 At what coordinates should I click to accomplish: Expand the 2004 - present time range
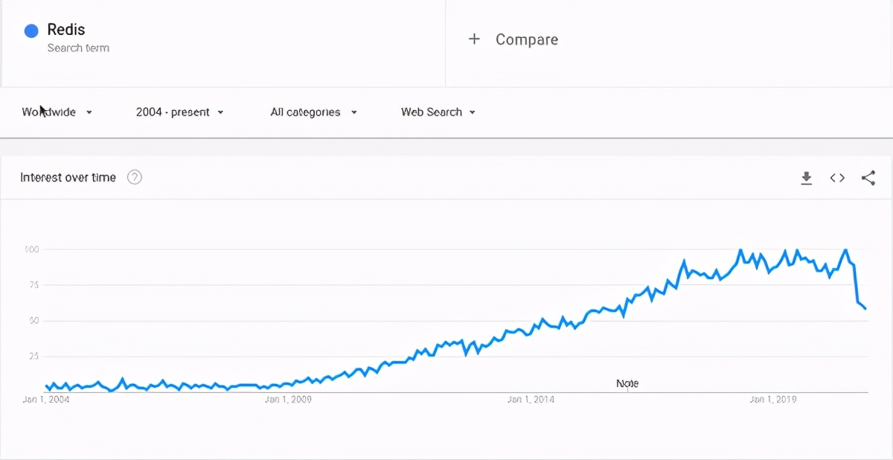179,112
